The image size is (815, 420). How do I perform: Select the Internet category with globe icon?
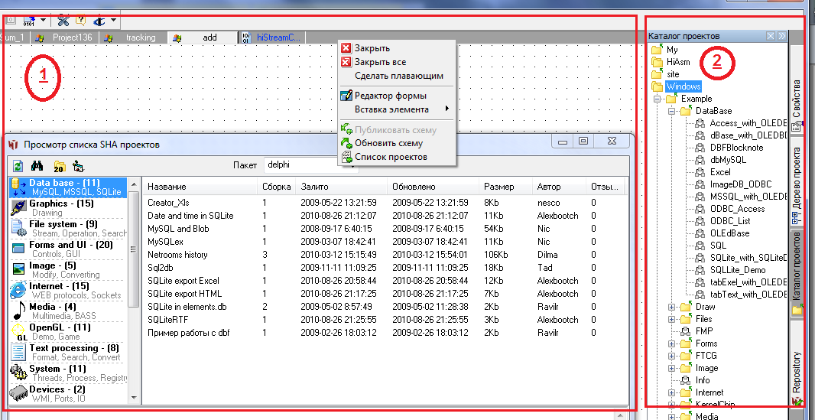58,286
